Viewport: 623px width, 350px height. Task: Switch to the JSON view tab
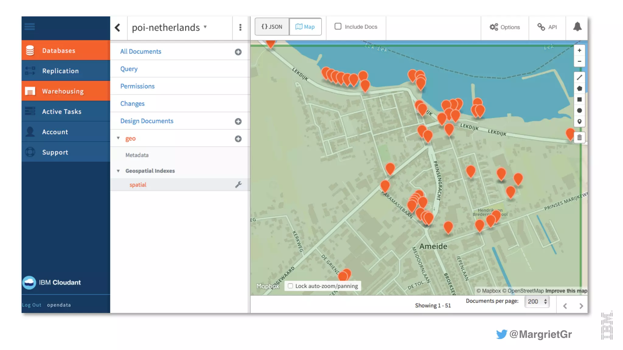click(x=272, y=27)
